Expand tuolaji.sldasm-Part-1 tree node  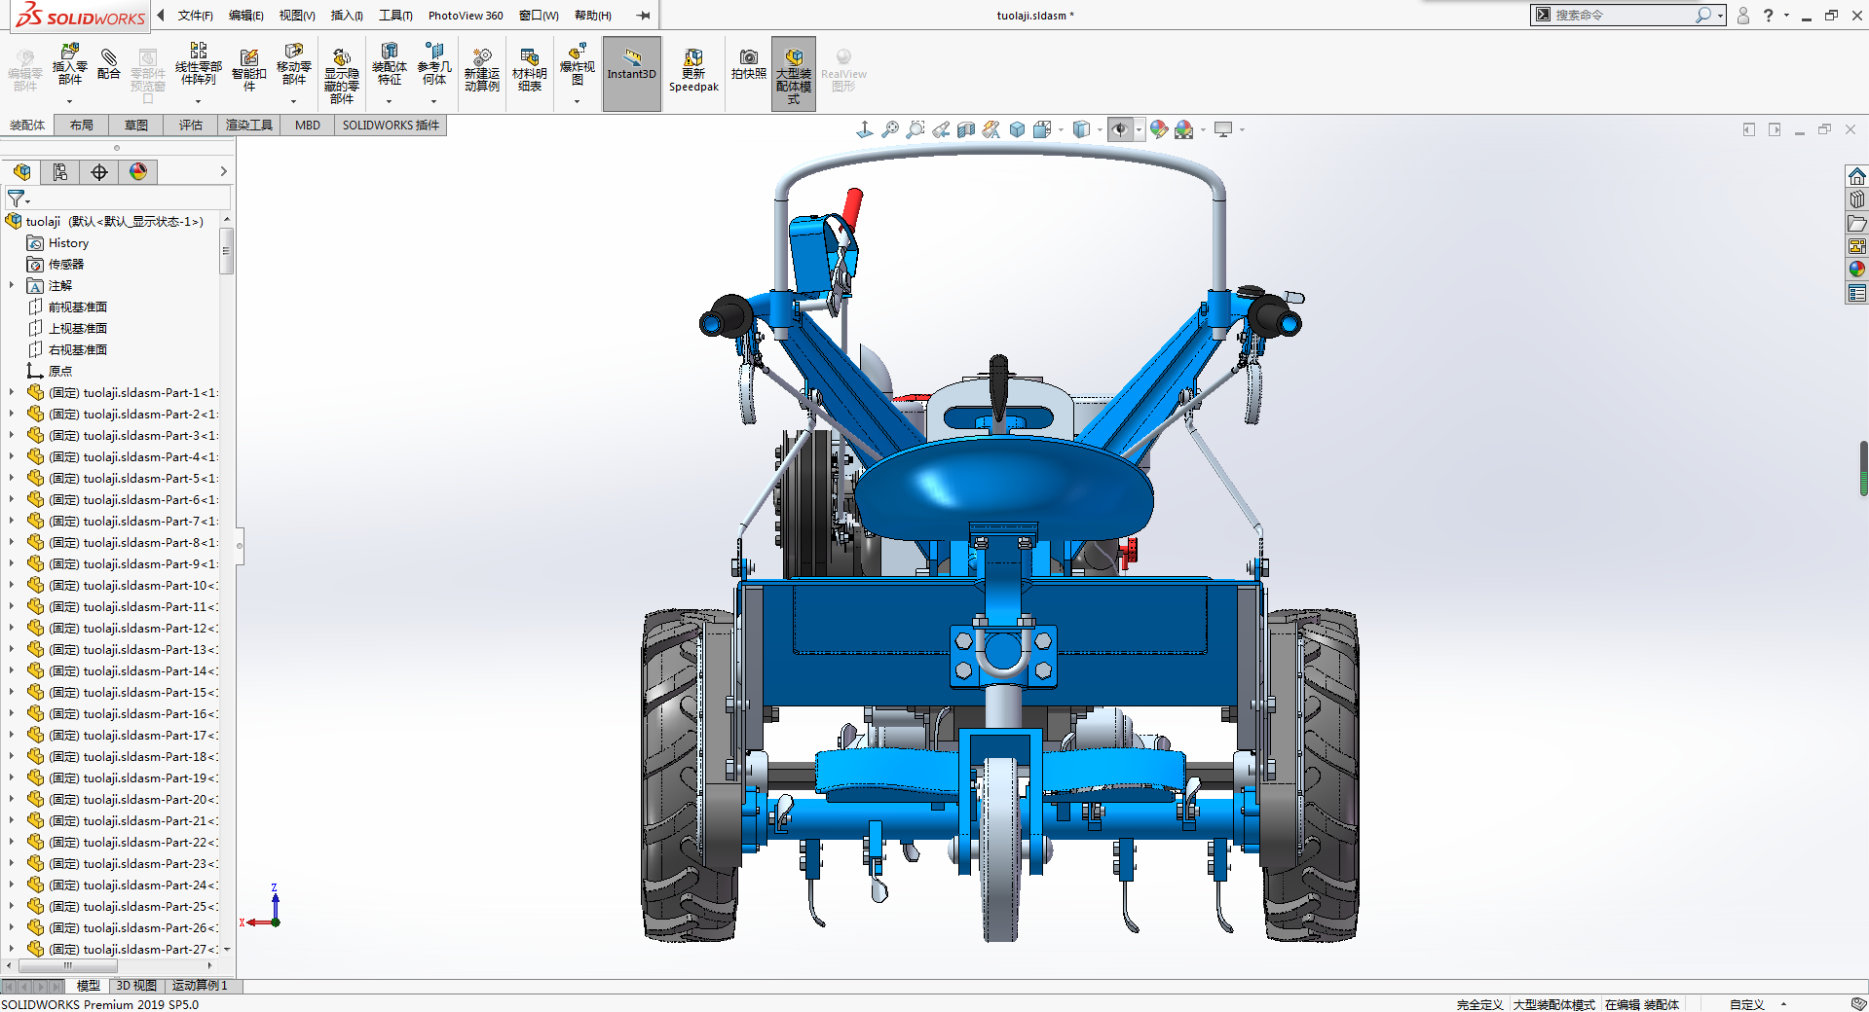(12, 393)
